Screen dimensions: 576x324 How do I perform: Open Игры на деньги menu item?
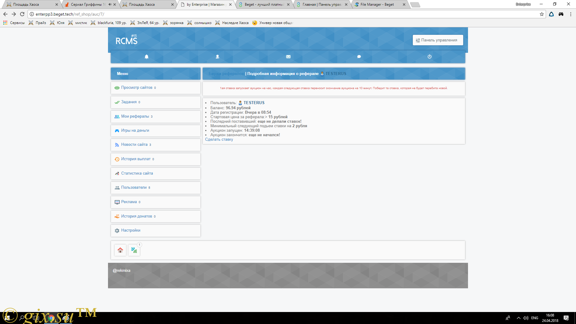[x=155, y=131]
